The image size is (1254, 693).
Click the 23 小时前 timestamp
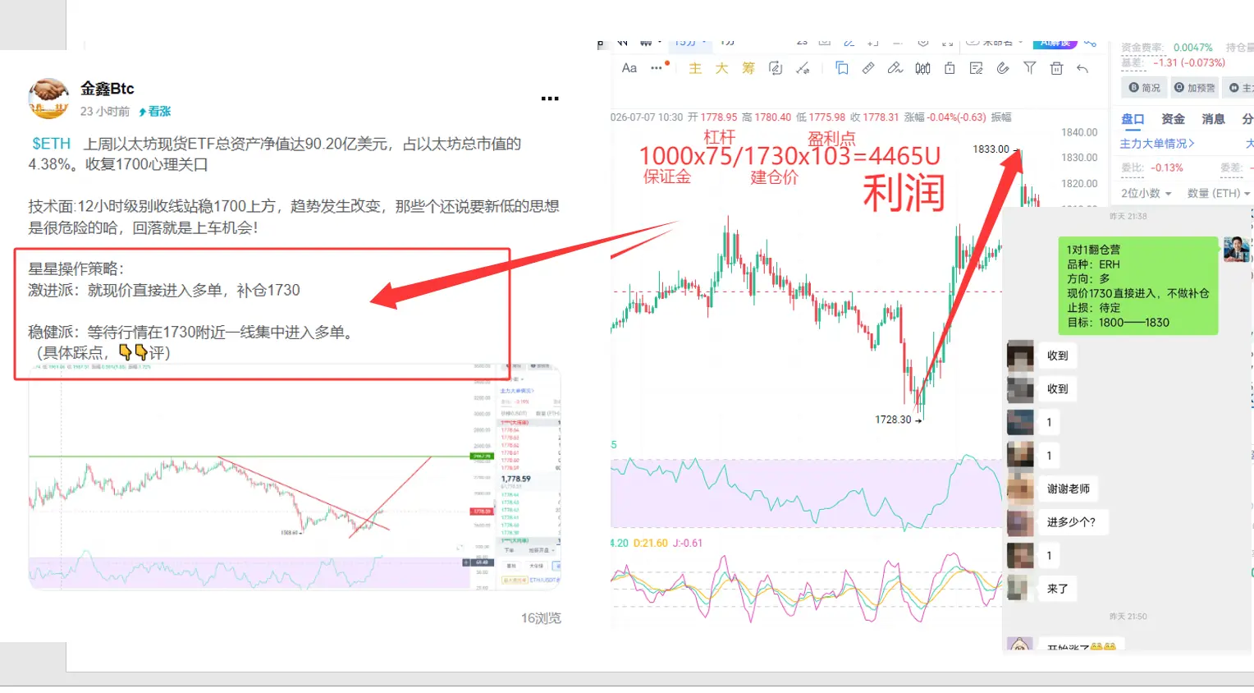105,112
